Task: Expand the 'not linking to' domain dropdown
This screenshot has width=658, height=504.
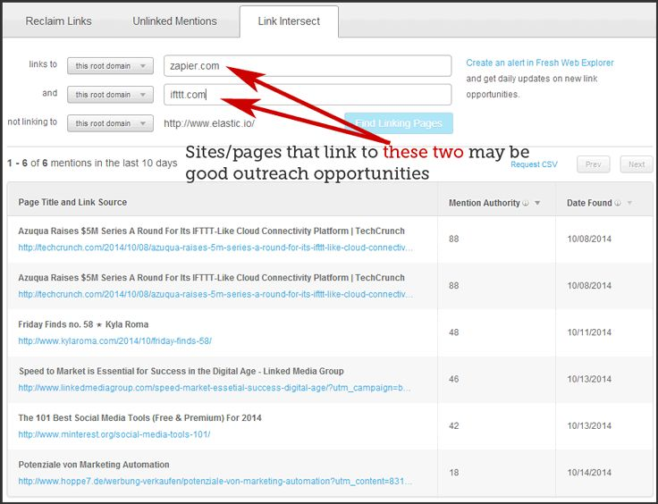Action: (x=110, y=123)
